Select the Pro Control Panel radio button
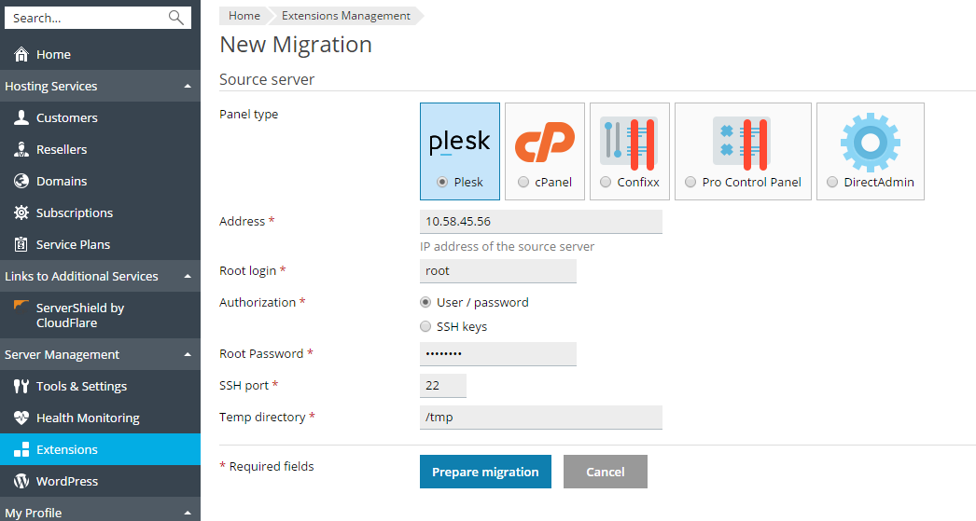Screen dimensions: 976x521 click(690, 183)
